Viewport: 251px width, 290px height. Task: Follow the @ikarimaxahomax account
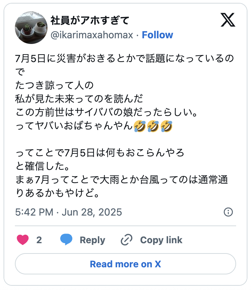click(157, 35)
